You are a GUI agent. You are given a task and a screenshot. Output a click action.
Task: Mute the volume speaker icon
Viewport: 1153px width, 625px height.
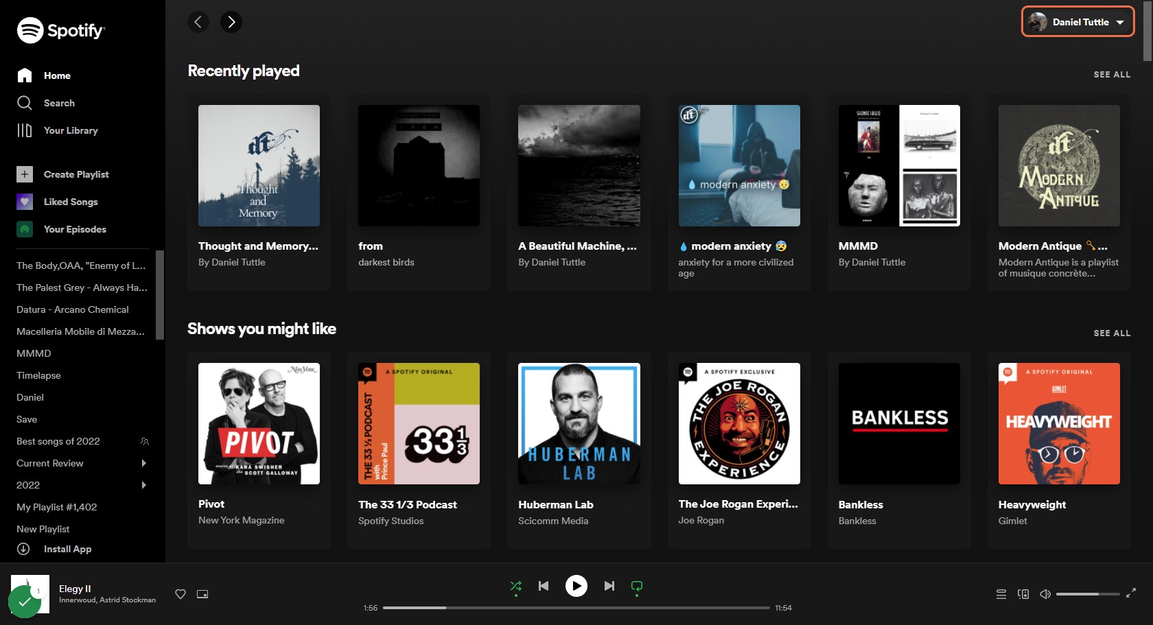click(x=1045, y=594)
